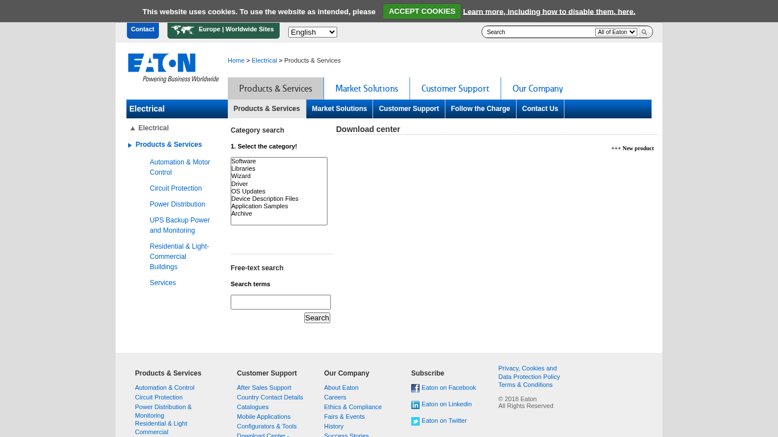Open the Twitter icon in Subscribe
778x437 pixels.
[x=415, y=422]
